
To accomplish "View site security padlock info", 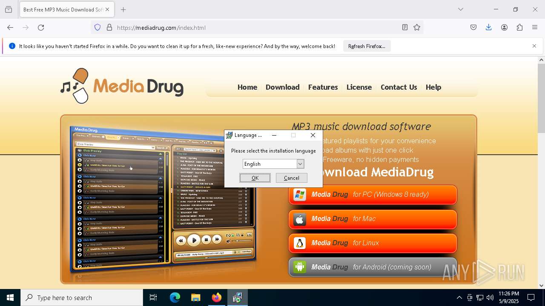I will coord(109,28).
